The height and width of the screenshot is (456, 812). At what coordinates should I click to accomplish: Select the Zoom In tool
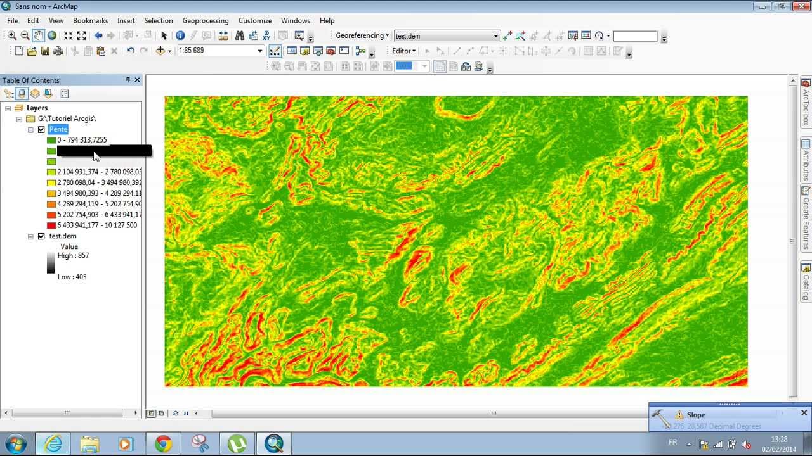11,35
